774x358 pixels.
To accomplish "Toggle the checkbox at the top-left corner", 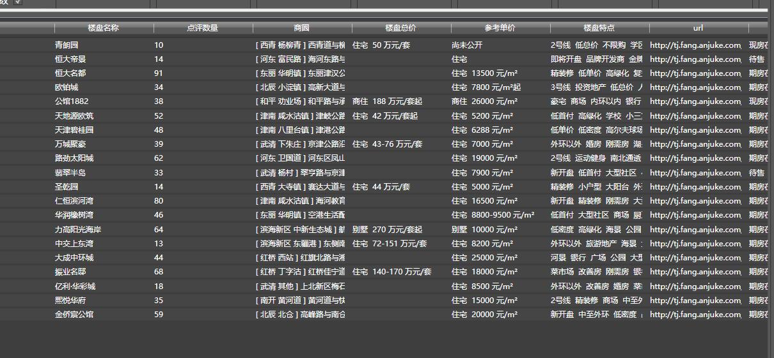I will point(18,2).
